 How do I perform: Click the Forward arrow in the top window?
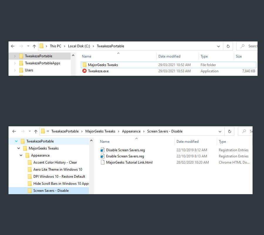21,46
